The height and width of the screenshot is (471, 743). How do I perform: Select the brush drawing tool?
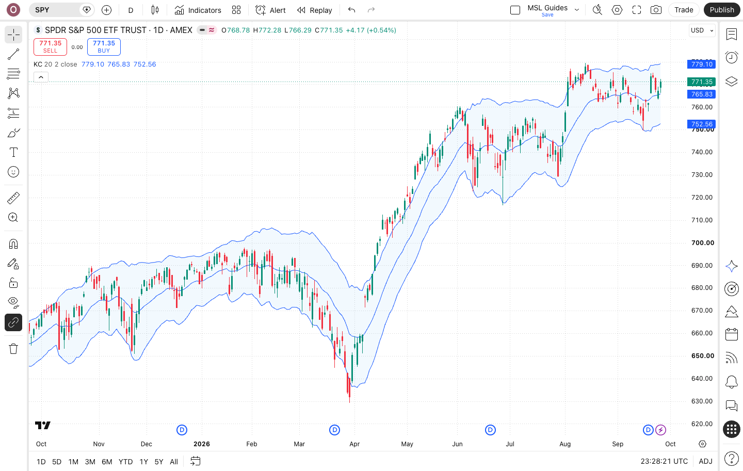(x=13, y=133)
